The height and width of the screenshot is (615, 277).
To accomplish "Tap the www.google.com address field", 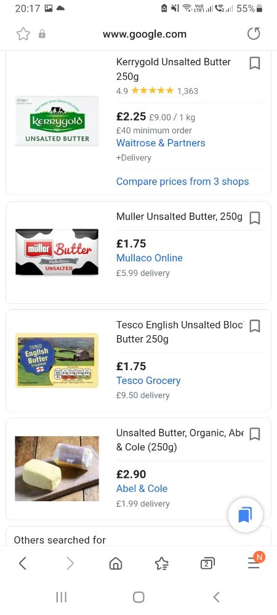I will click(x=145, y=34).
